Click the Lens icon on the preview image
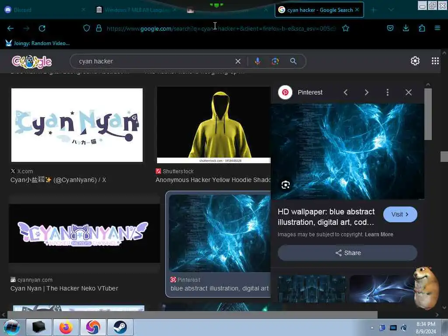This screenshot has height=336, width=448. [286, 185]
